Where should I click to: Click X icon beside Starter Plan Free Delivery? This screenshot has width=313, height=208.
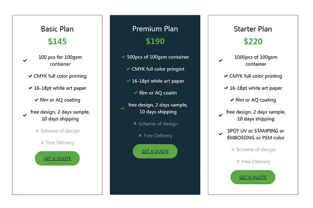238,161
